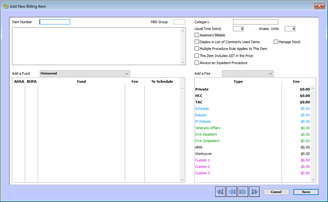Enable Assistant Billable
Viewport: 328px width, 202px height.
197,35
